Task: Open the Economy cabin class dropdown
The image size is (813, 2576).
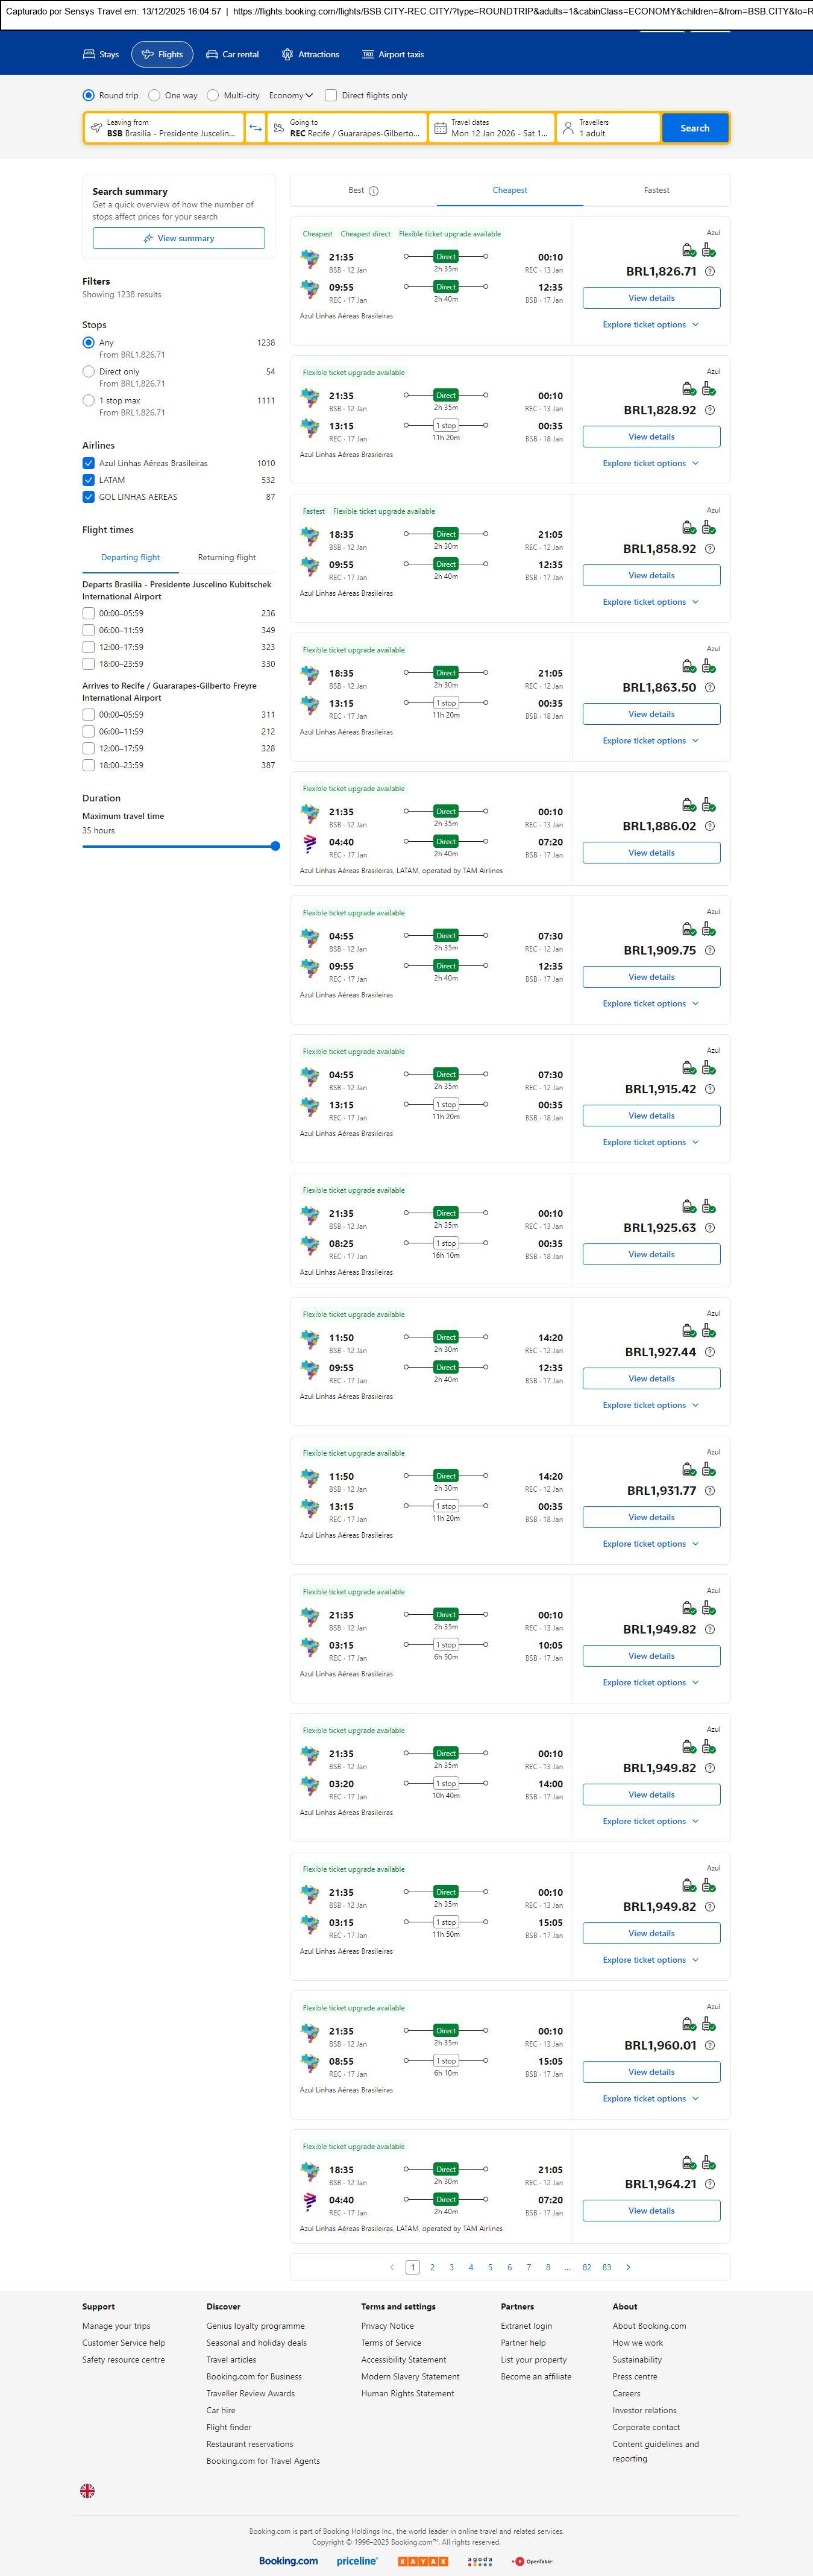Action: click(x=290, y=96)
